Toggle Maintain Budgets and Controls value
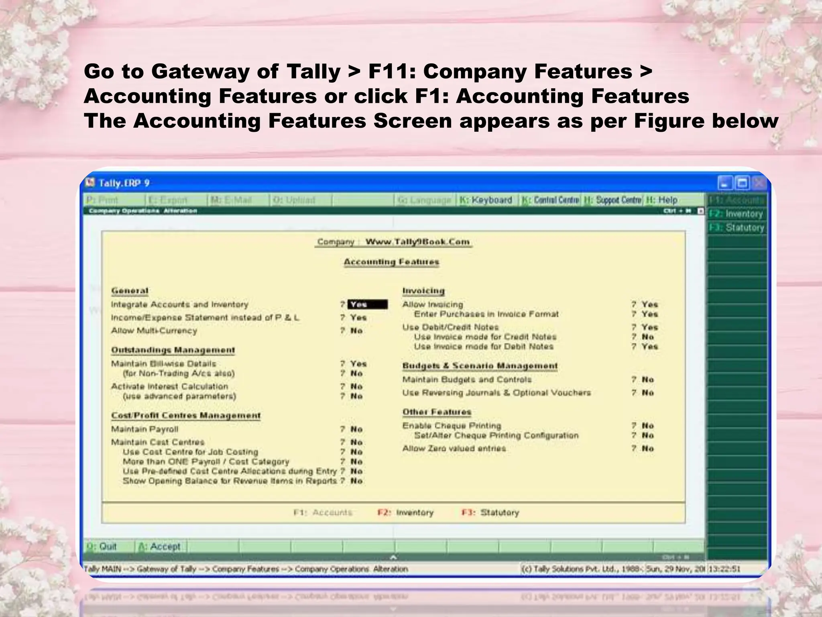Screen dimensions: 822x617 tap(647, 380)
